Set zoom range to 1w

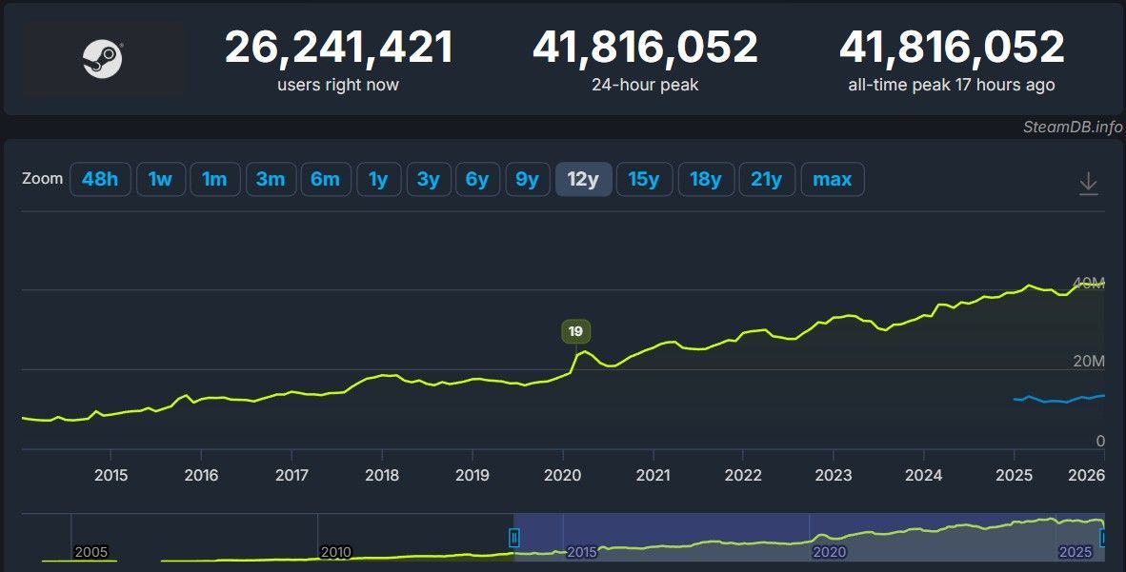pyautogui.click(x=160, y=179)
